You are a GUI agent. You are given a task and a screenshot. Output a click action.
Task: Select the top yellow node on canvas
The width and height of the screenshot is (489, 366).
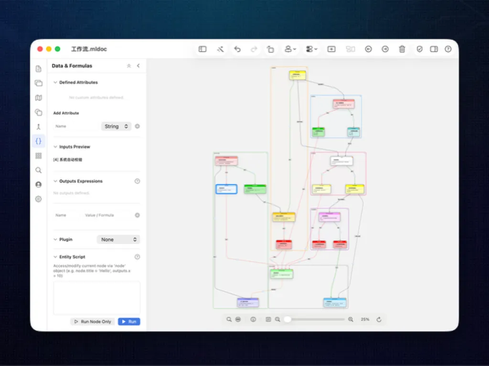tap(298, 75)
